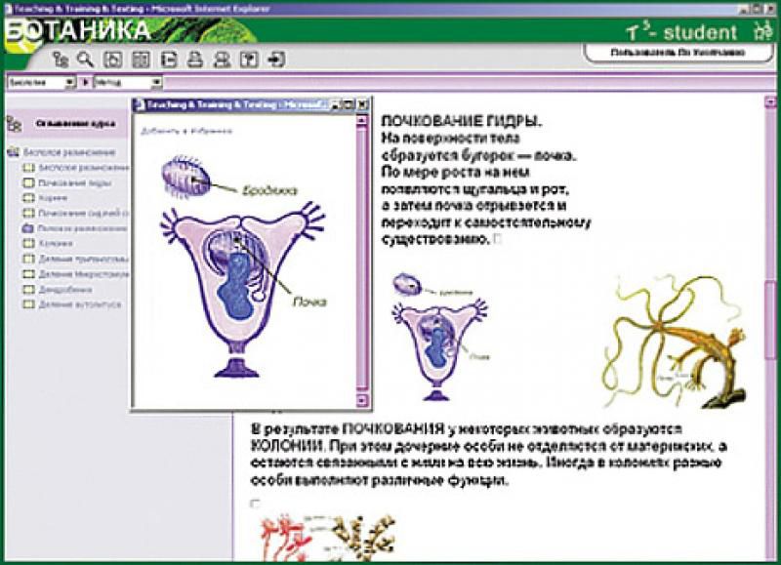Click the printer icon in the toolbar
This screenshot has width=781, height=565.
click(x=194, y=59)
